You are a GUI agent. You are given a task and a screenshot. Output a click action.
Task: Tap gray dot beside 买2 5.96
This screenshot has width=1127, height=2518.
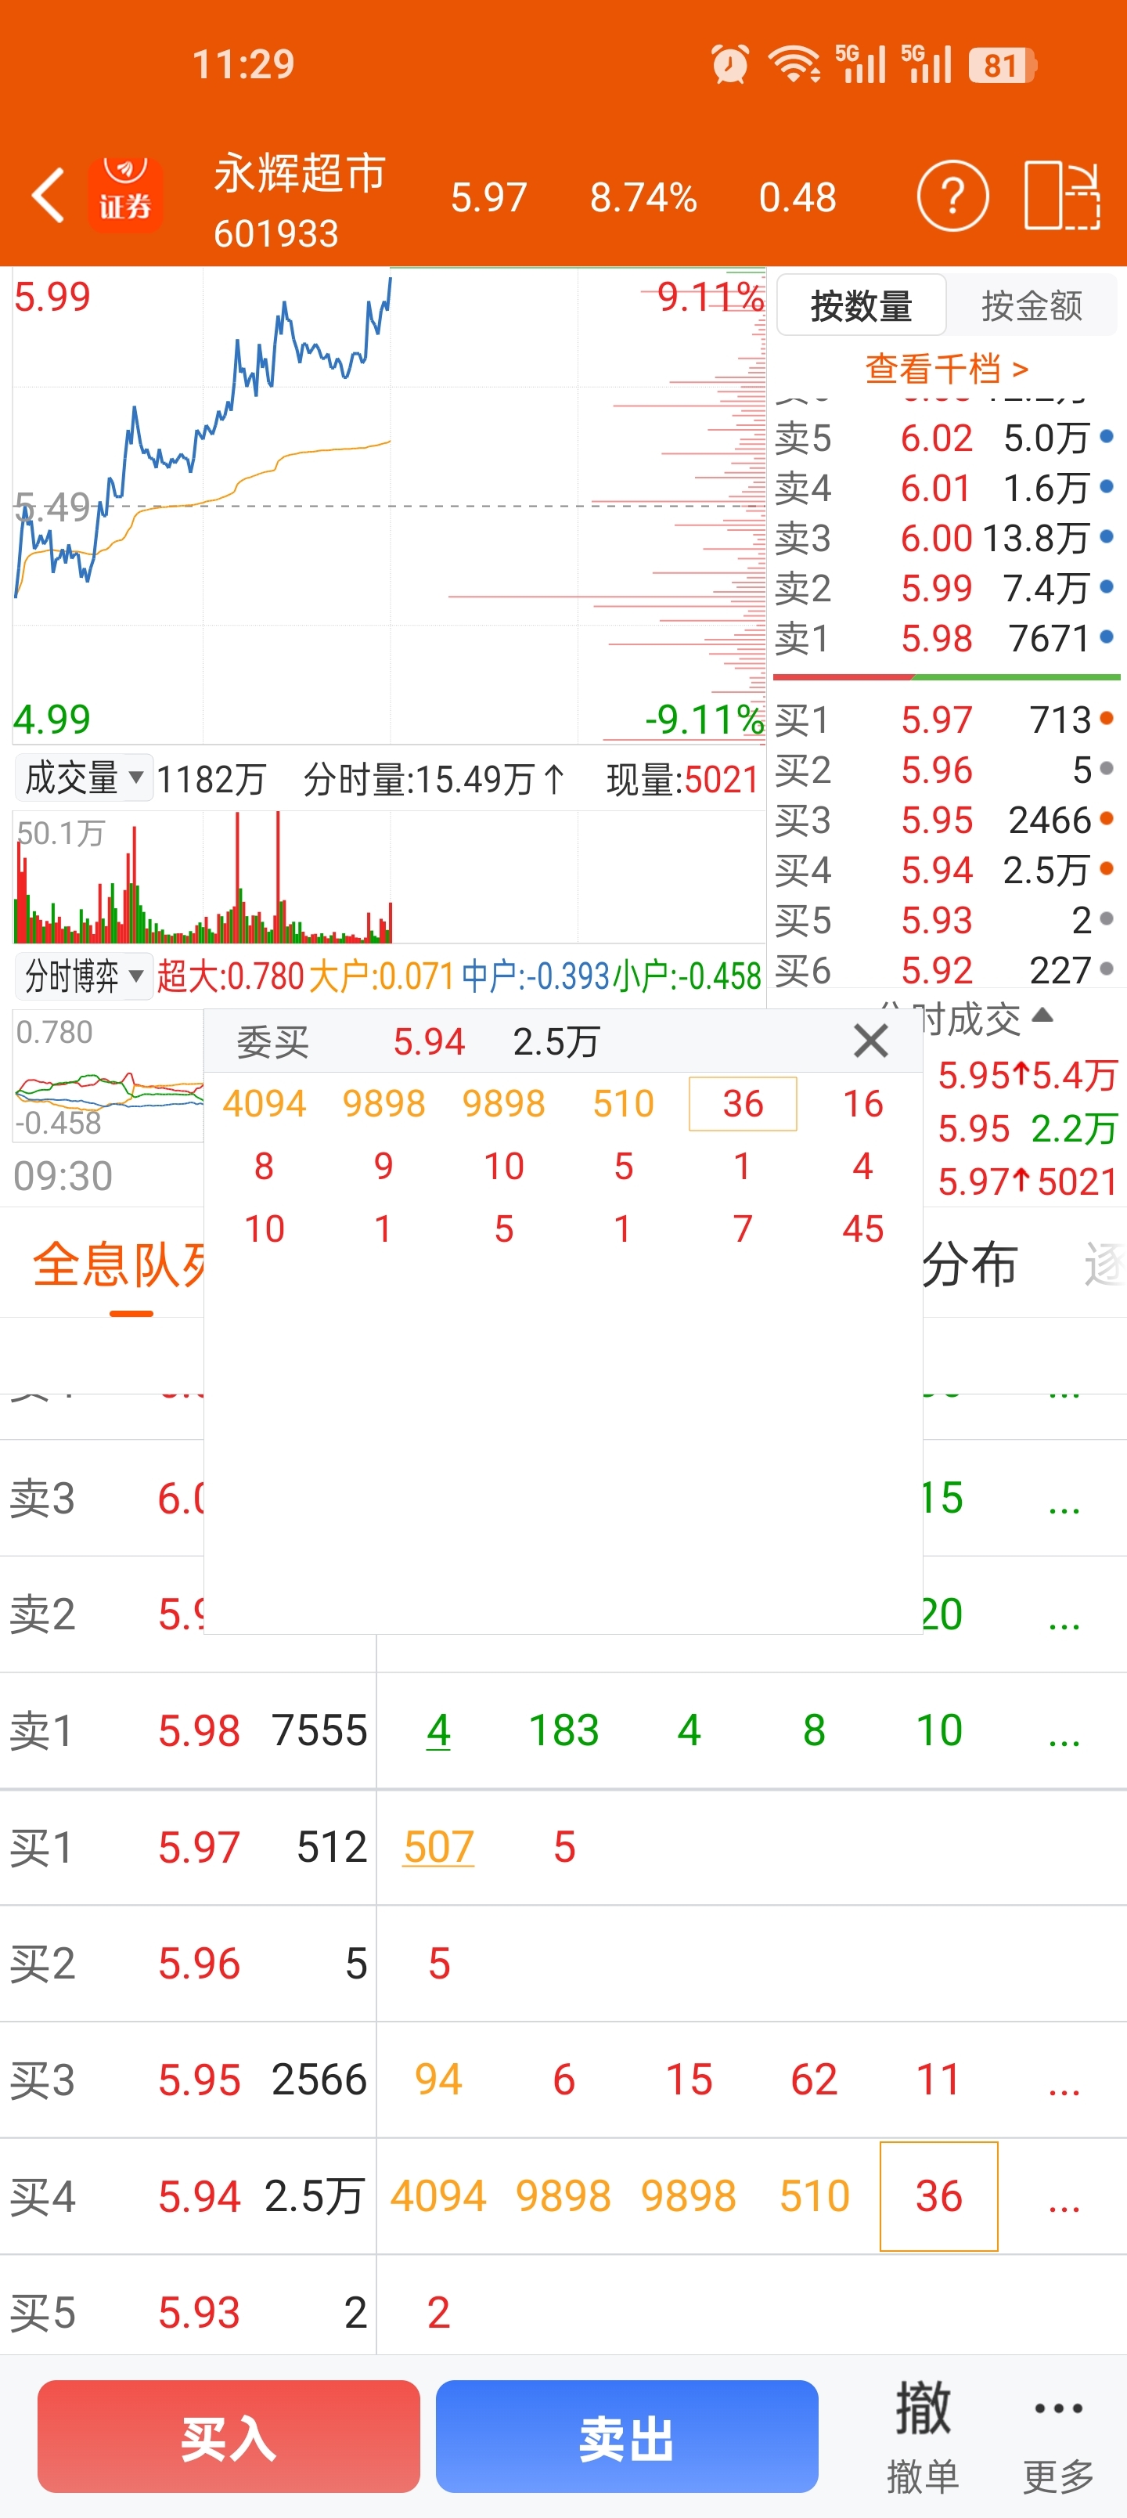(x=1107, y=768)
